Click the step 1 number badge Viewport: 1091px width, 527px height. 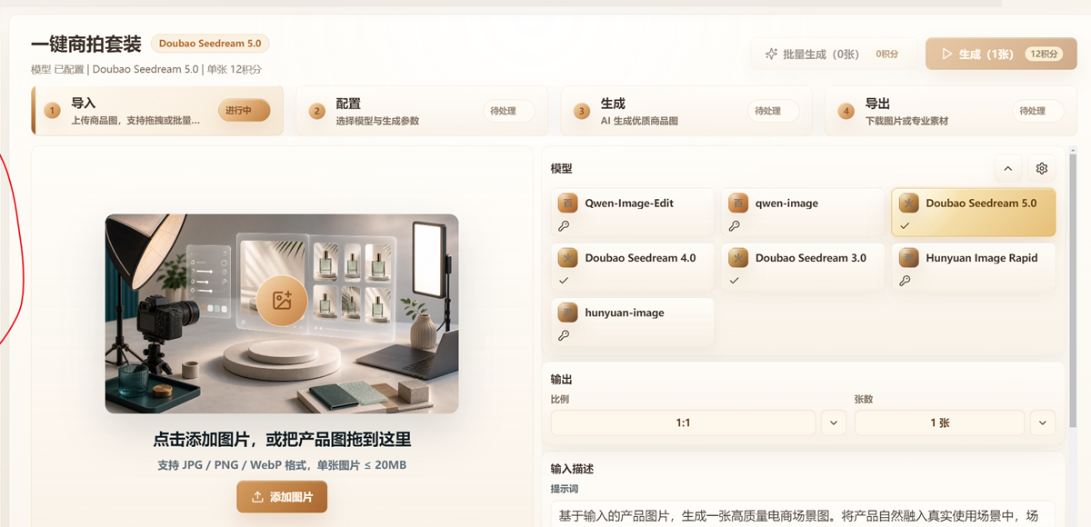[53, 111]
